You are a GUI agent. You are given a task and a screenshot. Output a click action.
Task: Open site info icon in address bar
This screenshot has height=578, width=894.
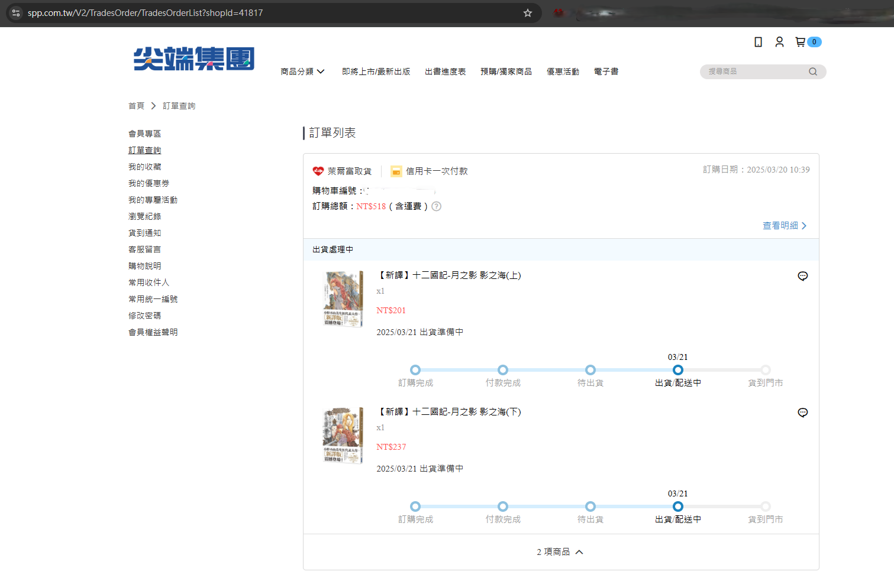point(16,13)
